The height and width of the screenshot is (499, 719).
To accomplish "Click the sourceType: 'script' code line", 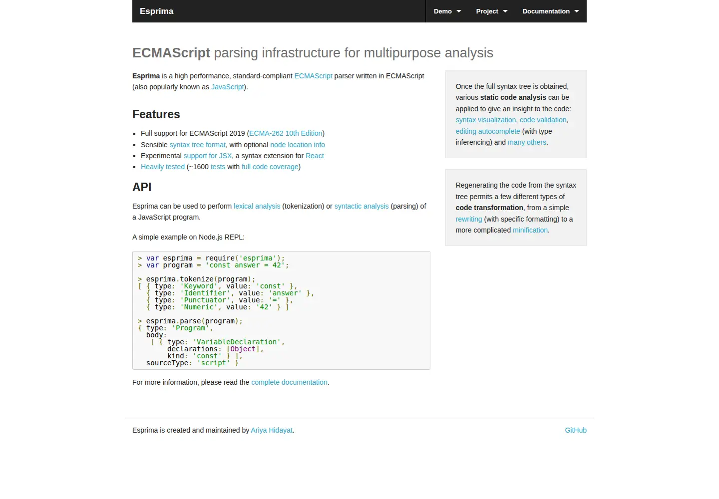I will pyautogui.click(x=192, y=363).
